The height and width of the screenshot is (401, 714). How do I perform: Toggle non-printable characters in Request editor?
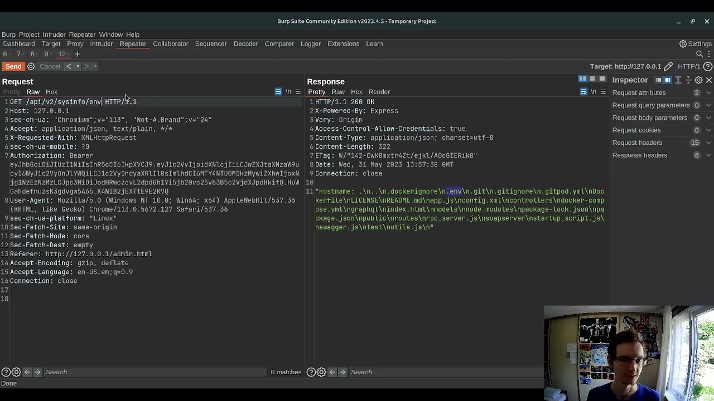point(288,92)
